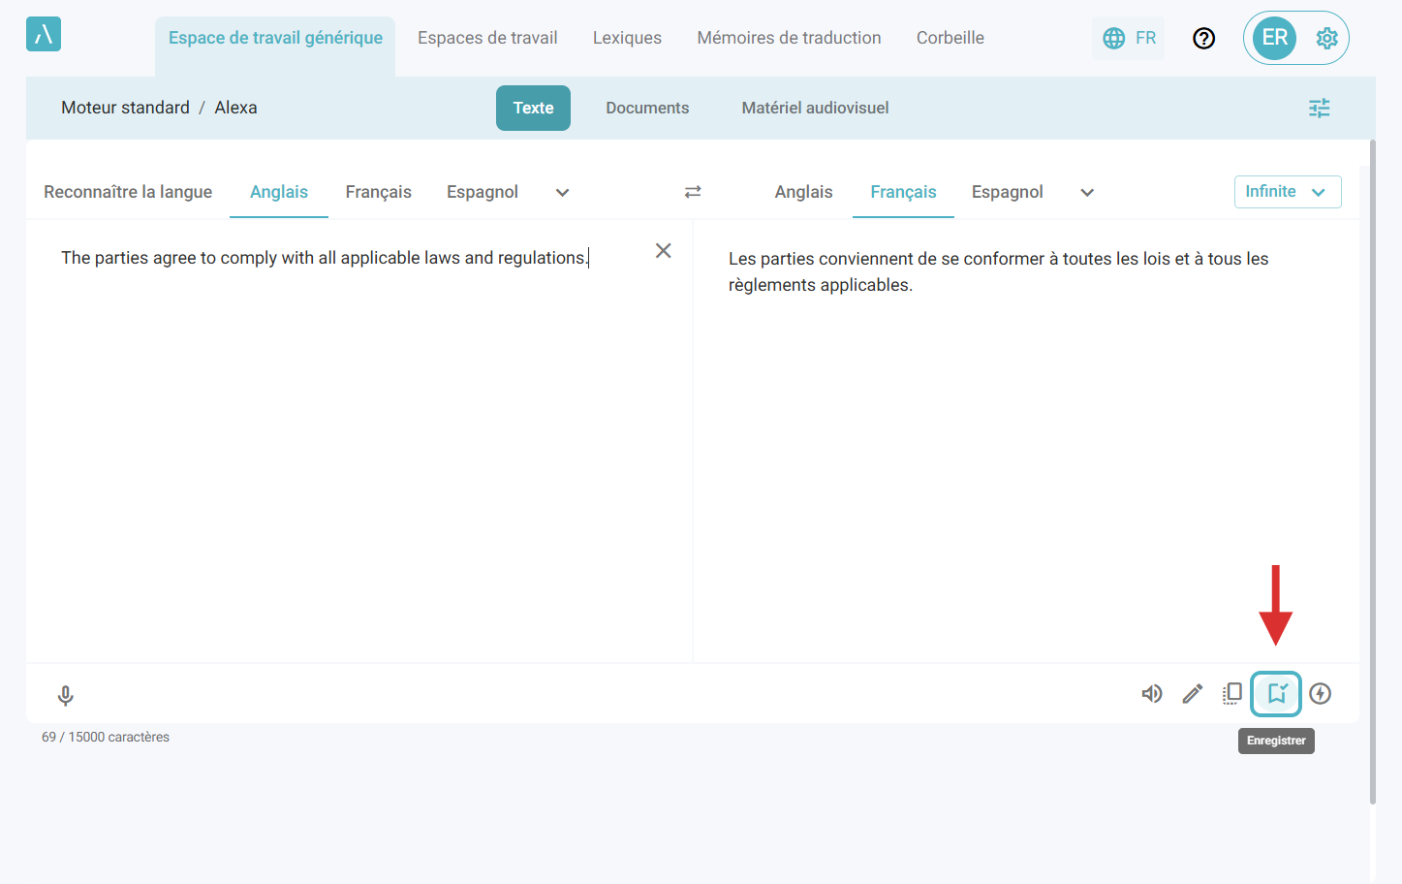Viewport: 1402px width, 884px height.
Task: Clear the source text with X
Action: coord(663,251)
